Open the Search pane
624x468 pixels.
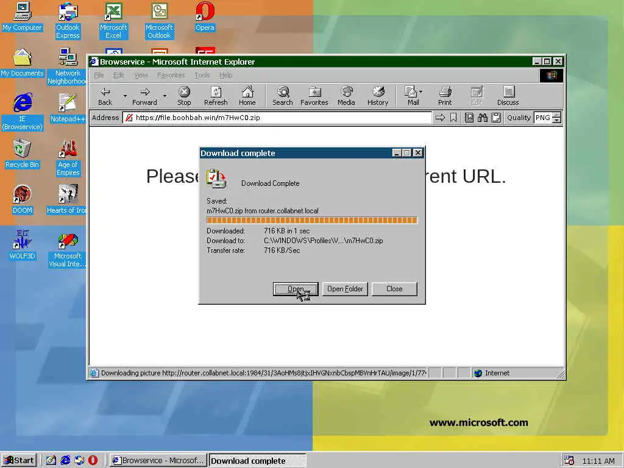pyautogui.click(x=283, y=96)
